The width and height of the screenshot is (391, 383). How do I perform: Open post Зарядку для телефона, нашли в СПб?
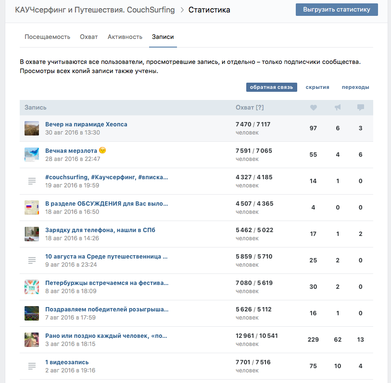pyautogui.click(x=100, y=230)
